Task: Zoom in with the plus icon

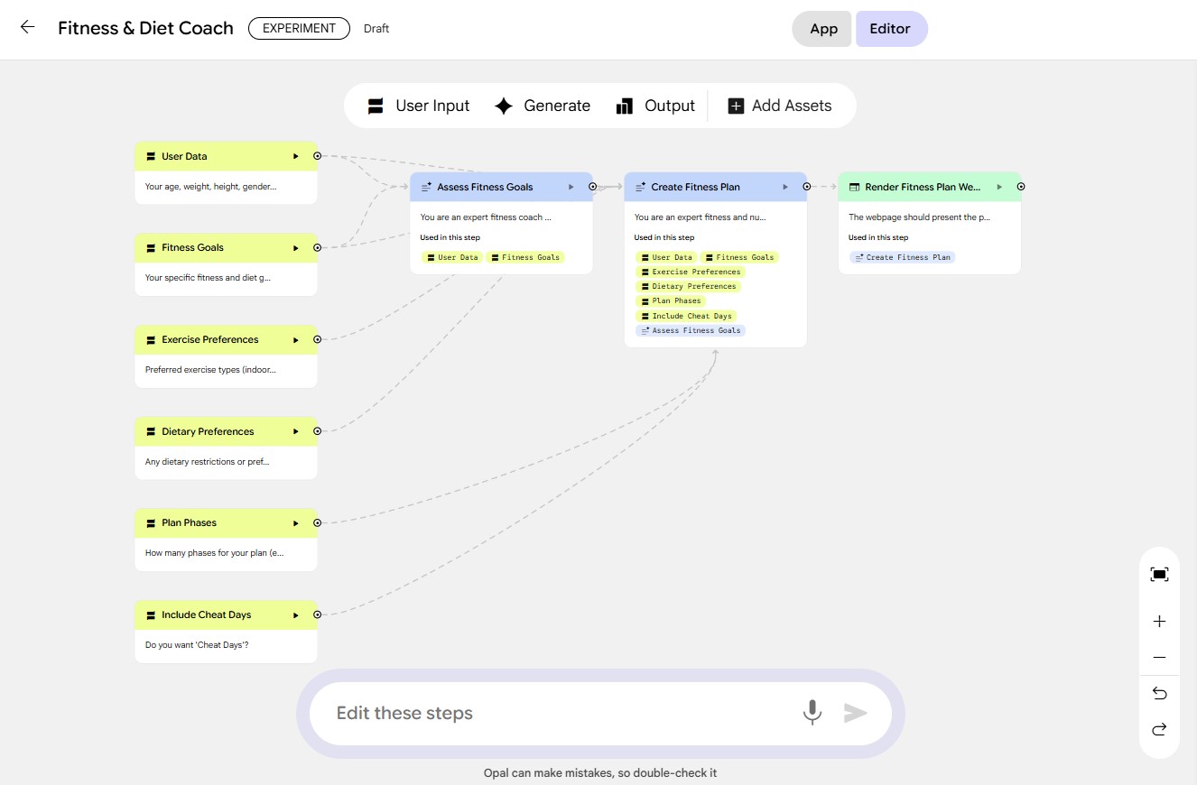Action: tap(1159, 622)
